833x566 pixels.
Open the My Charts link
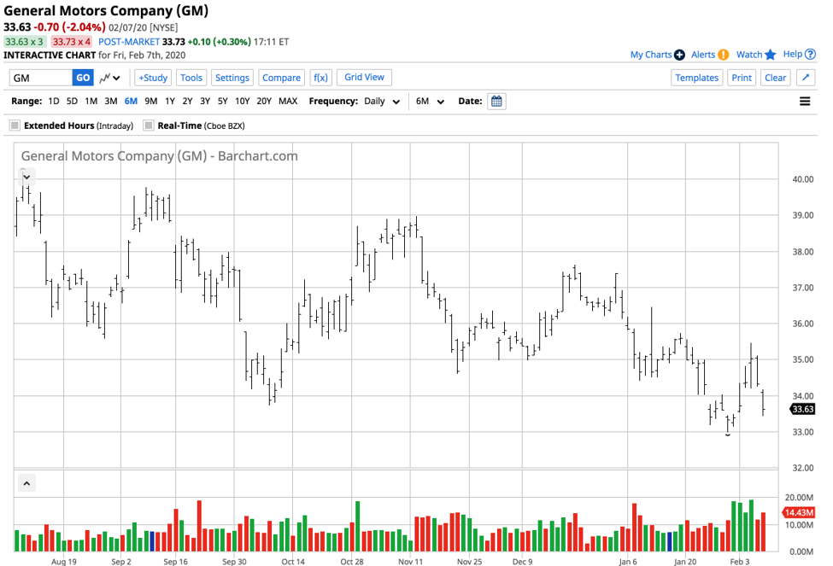[651, 55]
